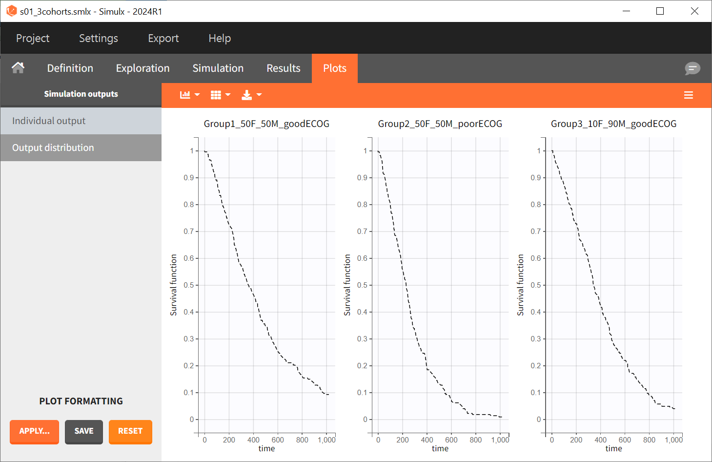Screen dimensions: 712x462
Task: Click the Simulx app logo in title bar
Action: (11, 11)
